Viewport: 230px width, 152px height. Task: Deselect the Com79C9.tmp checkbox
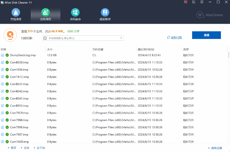[x=3, y=113]
